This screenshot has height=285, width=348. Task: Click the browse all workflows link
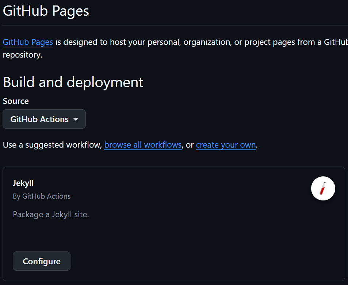click(143, 145)
